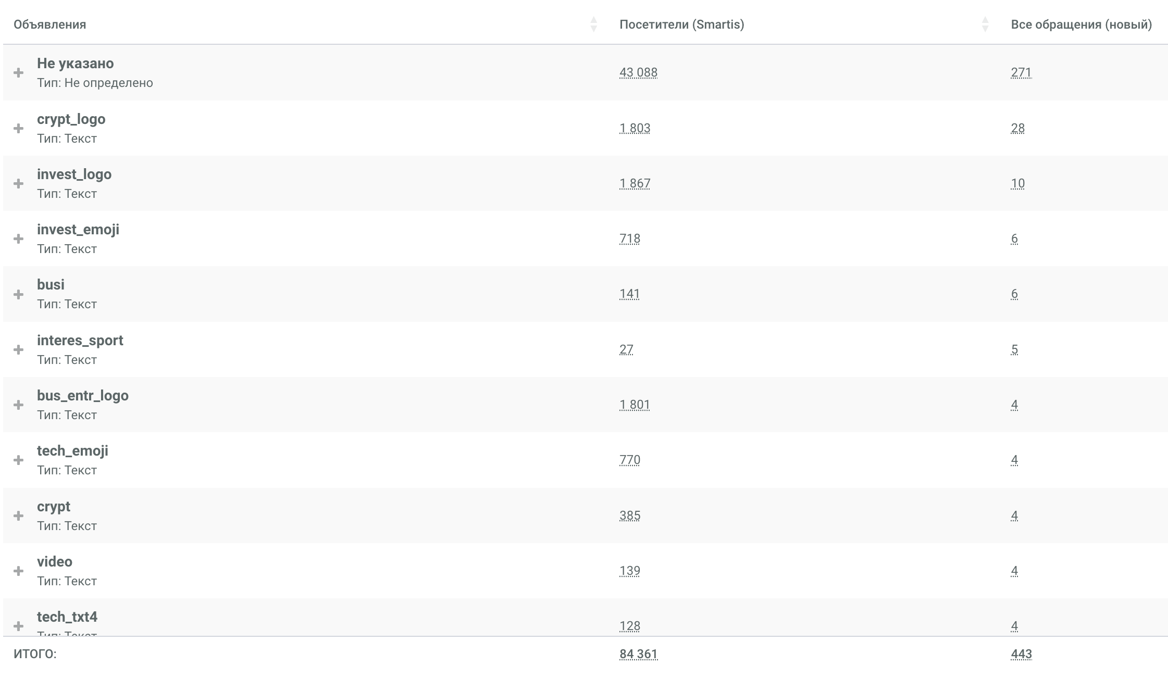Expand the invest_logo row

tap(19, 183)
